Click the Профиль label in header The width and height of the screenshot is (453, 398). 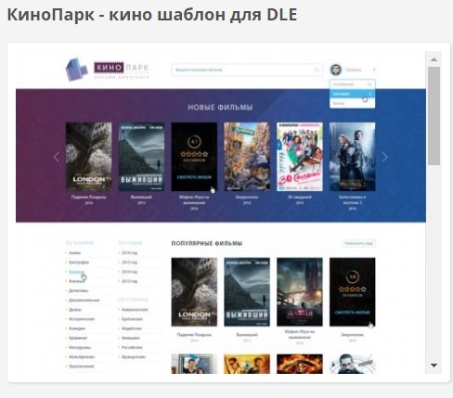click(x=353, y=70)
